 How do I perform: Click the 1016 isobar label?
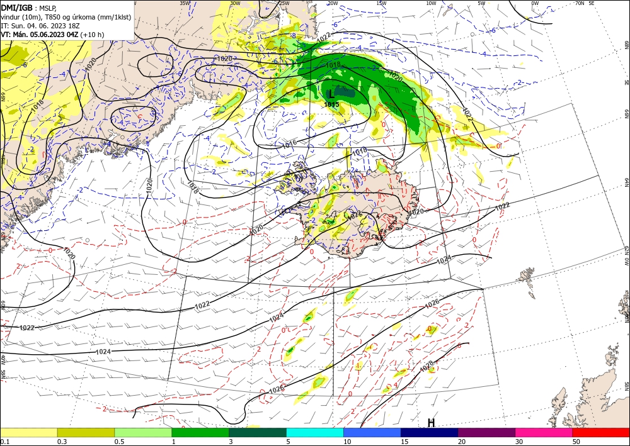coord(289,143)
